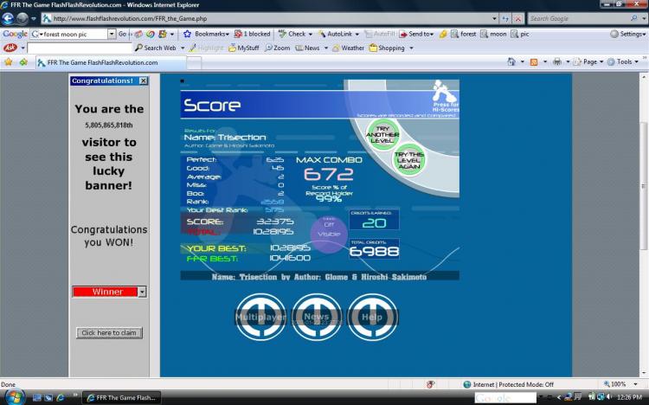This screenshot has height=405, width=649.
Task: Click the Send to toolbar item
Action: (416, 34)
